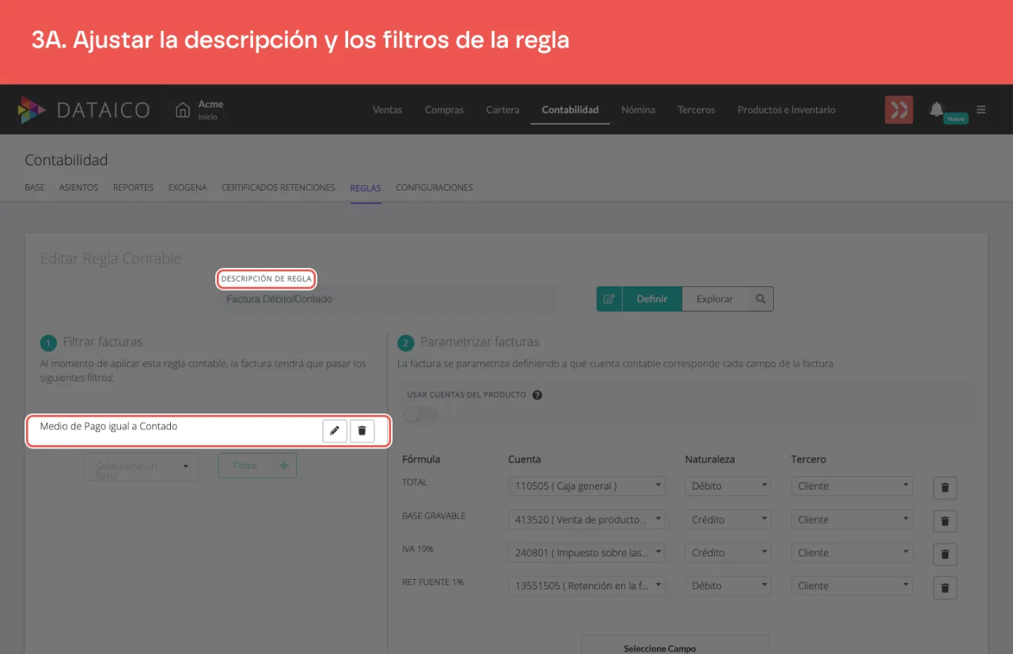1013x654 pixels.
Task: Open the notifications bell icon
Action: click(937, 109)
